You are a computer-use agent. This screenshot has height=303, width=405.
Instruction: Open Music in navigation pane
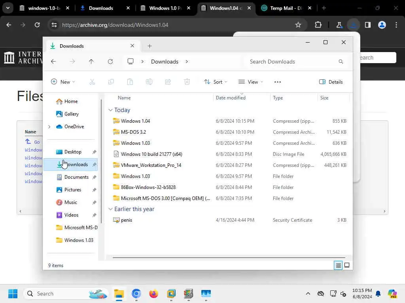pos(66,202)
